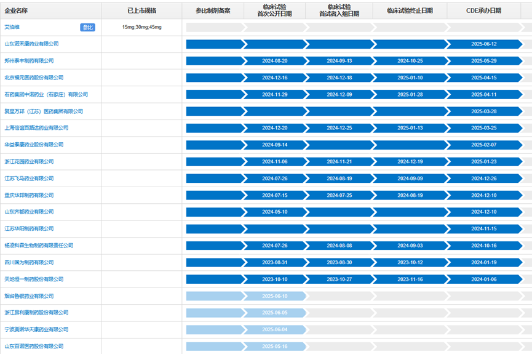Open 山东百诺医药股份有限公司 link
Screen dimensions: 532x354
point(34,347)
